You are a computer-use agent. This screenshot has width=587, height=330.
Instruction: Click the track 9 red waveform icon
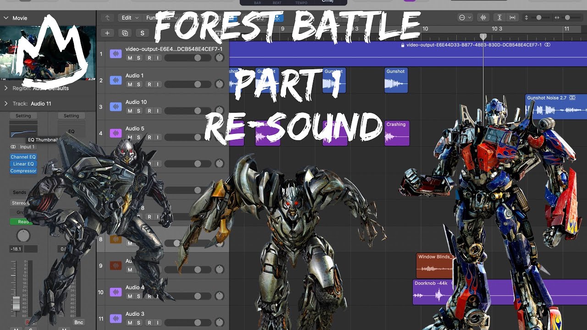click(116, 265)
